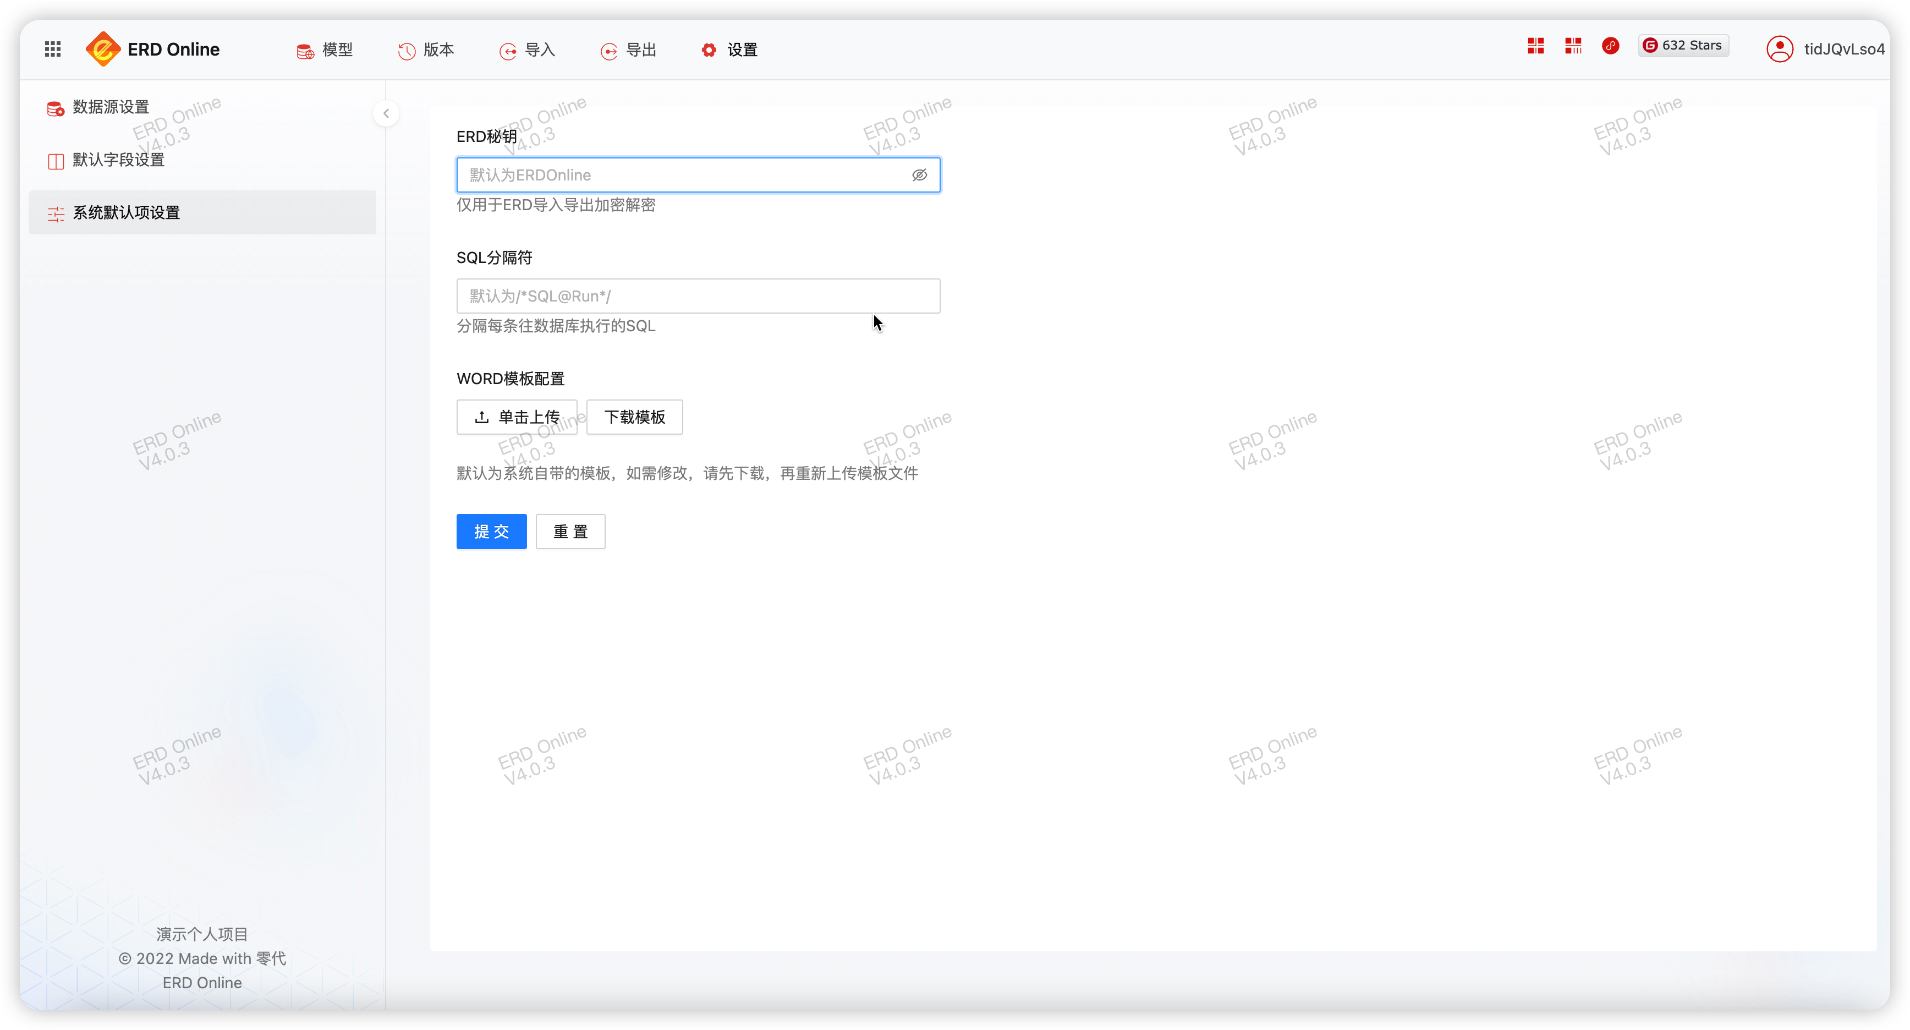Select 数据源设置 in the sidebar
The image size is (1910, 1030).
point(202,107)
